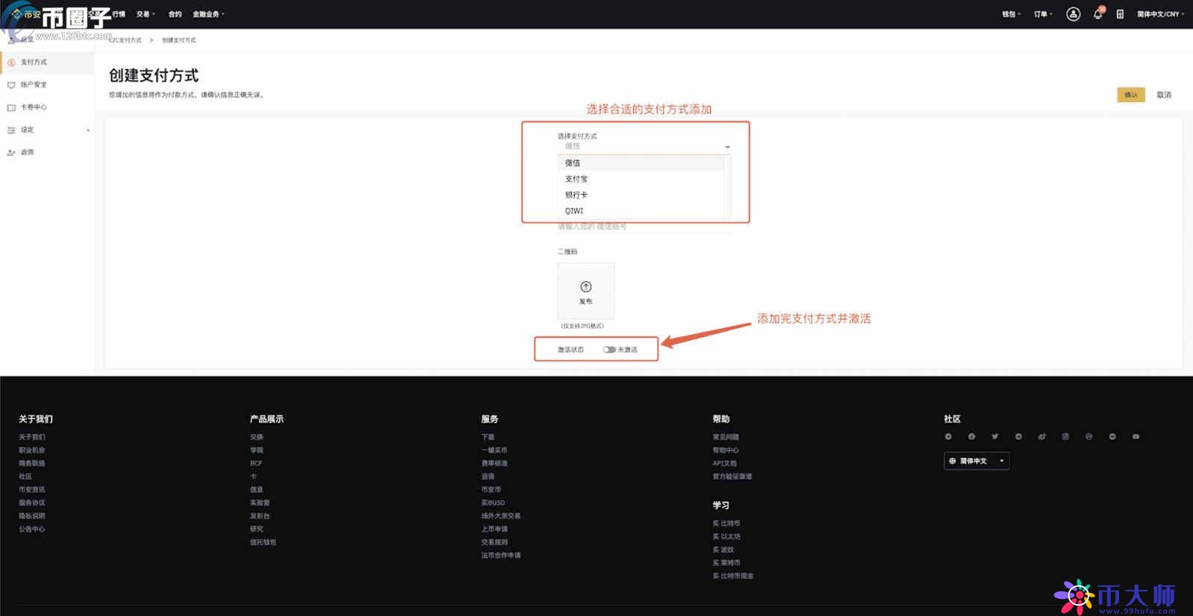
Task: Open API文档 link in footer
Action: [x=724, y=463]
